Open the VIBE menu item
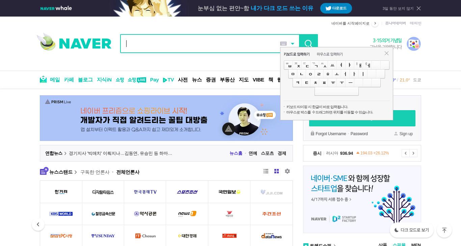The image size is (461, 246). (259, 80)
